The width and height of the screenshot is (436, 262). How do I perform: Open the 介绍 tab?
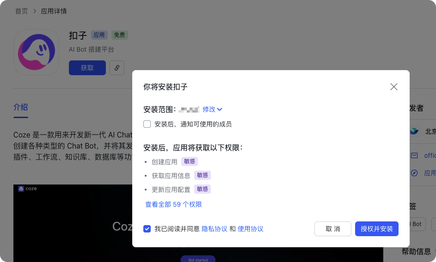coord(21,107)
